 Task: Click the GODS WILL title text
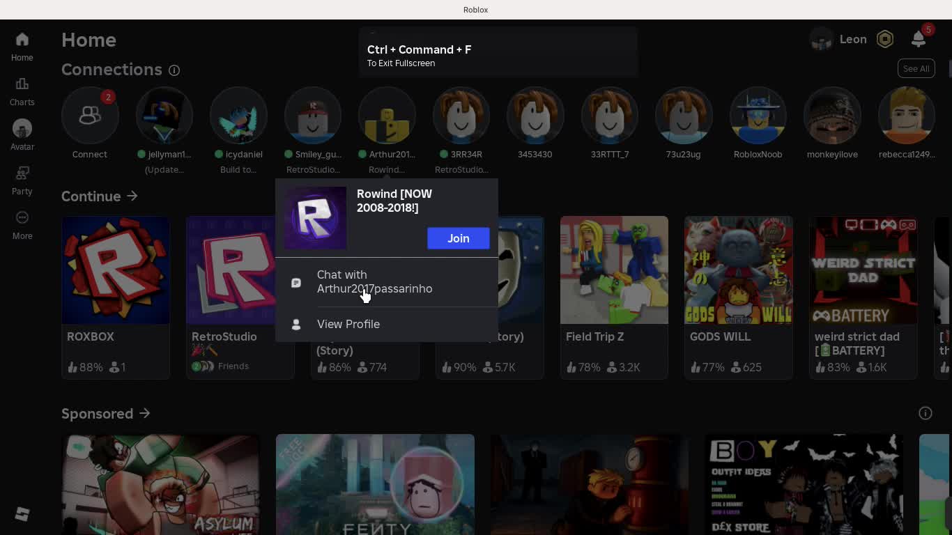click(720, 336)
